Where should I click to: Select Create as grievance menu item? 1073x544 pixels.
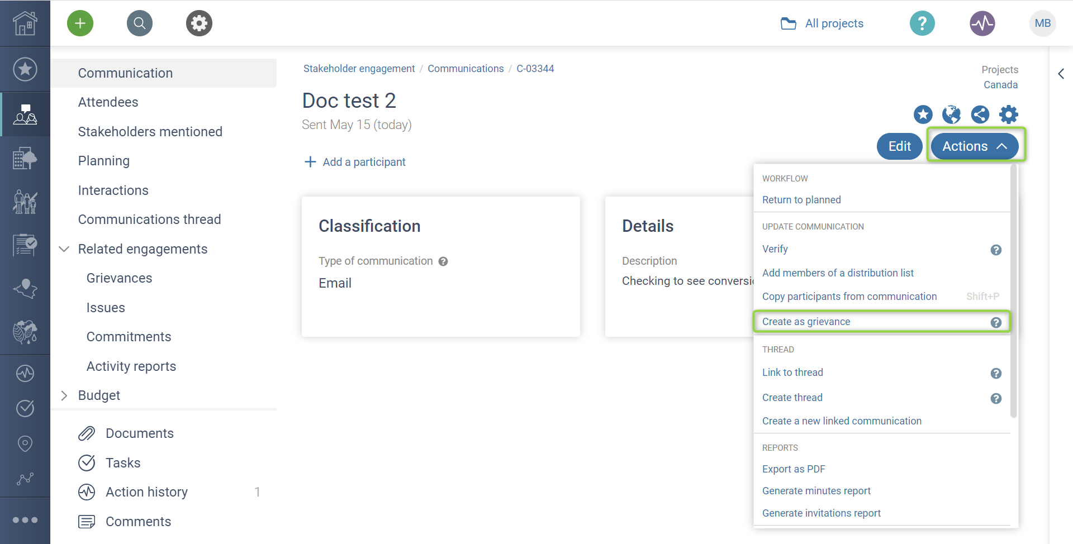(x=806, y=322)
